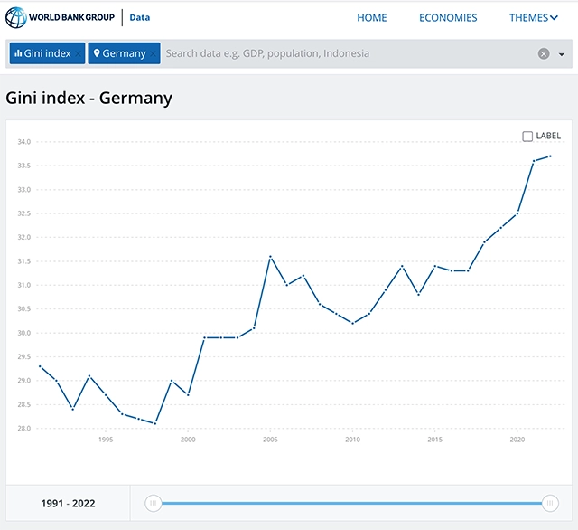Clear all search filters with gray X
The height and width of the screenshot is (530, 578).
click(x=544, y=54)
